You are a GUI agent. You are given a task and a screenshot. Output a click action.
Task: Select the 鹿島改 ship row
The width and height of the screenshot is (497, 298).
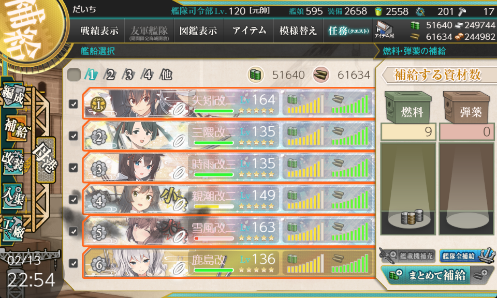pos(229,263)
